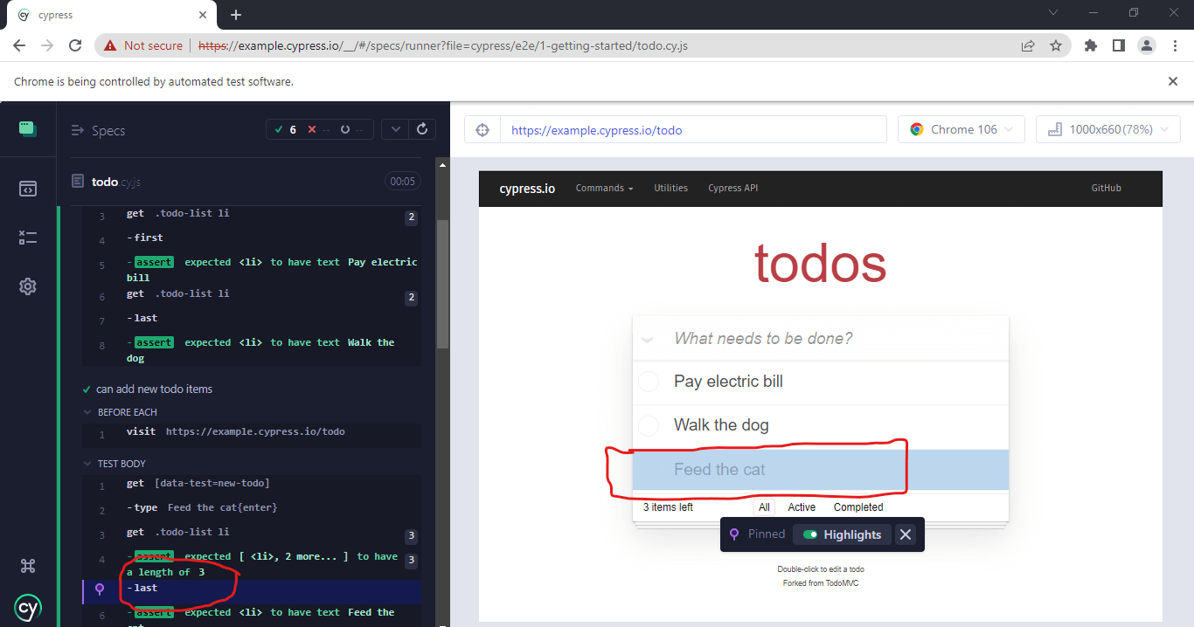The height and width of the screenshot is (627, 1194).
Task: Open the selector playground crosshair icon
Action: 482,130
